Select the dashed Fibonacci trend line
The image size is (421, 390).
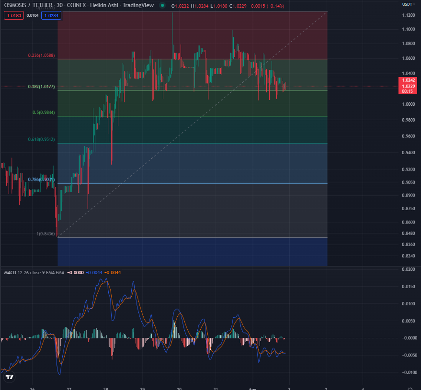[193, 124]
